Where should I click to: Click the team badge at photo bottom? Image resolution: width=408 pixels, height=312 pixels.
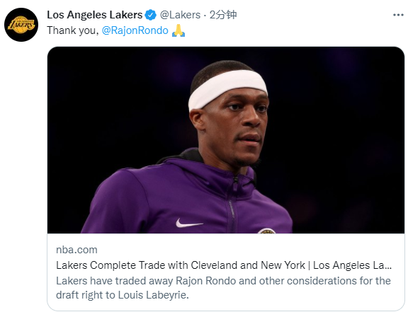tap(266, 231)
